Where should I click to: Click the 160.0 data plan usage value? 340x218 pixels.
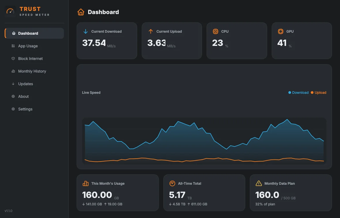point(267,195)
